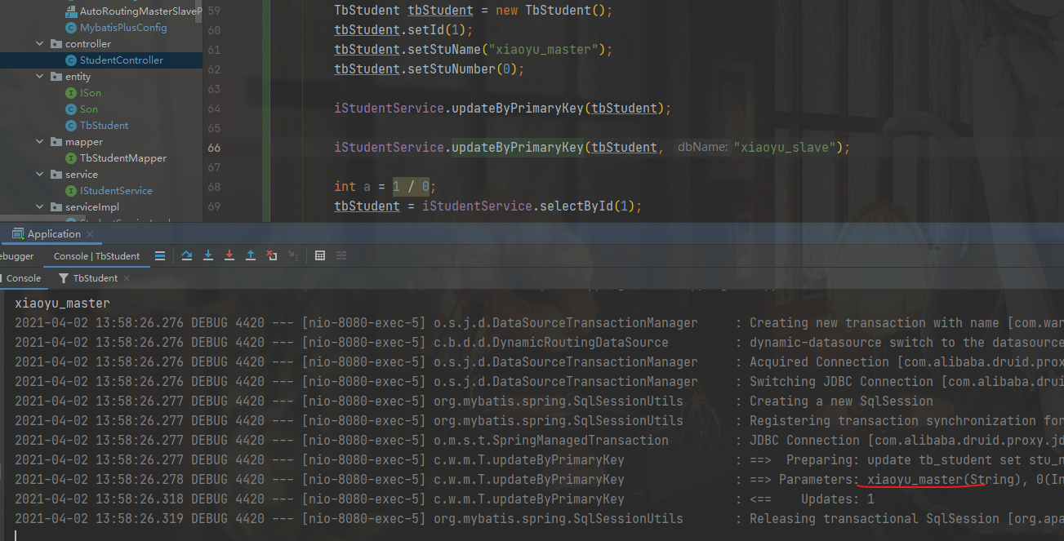Click the Step Out debugger icon
The width and height of the screenshot is (1064, 541).
click(249, 255)
